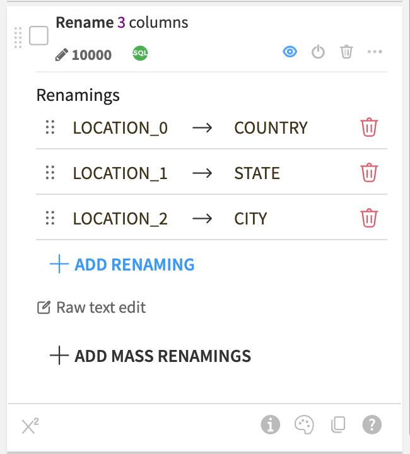This screenshot has height=454, width=410.
Task: Click the info icon in the footer
Action: 270,425
